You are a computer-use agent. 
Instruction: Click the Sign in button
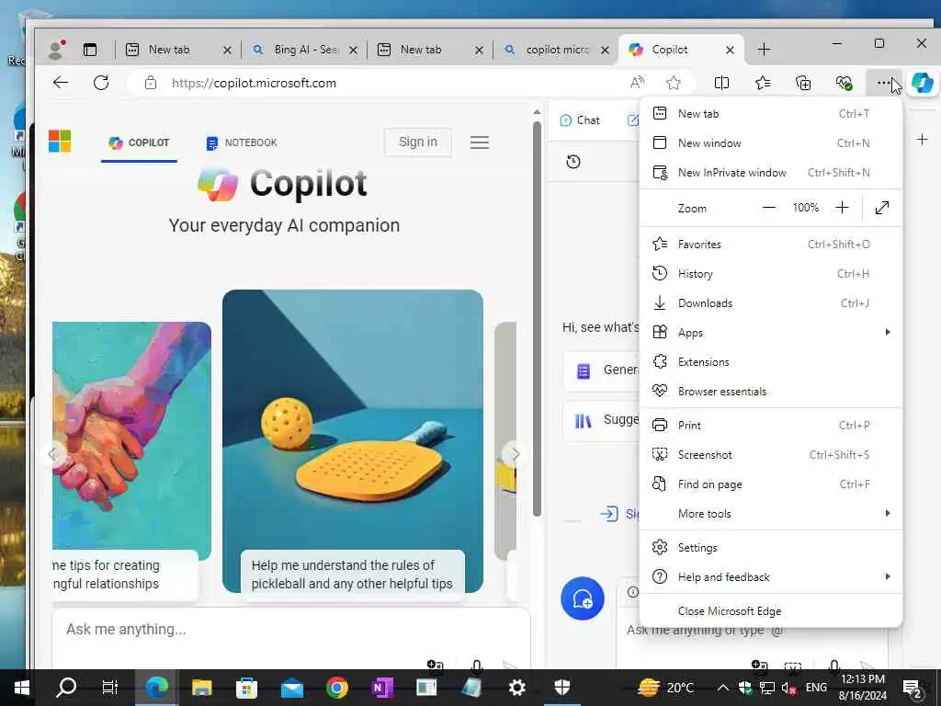(x=418, y=142)
